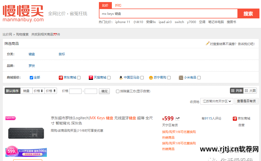Click the 天猫商城 red T icon
The image size is (261, 161).
point(91,78)
